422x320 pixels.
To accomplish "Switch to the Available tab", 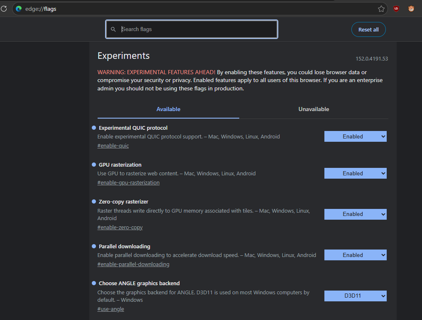I will click(x=168, y=109).
